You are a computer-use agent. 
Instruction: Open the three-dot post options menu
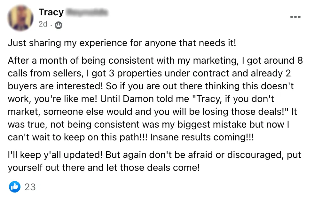click(295, 17)
